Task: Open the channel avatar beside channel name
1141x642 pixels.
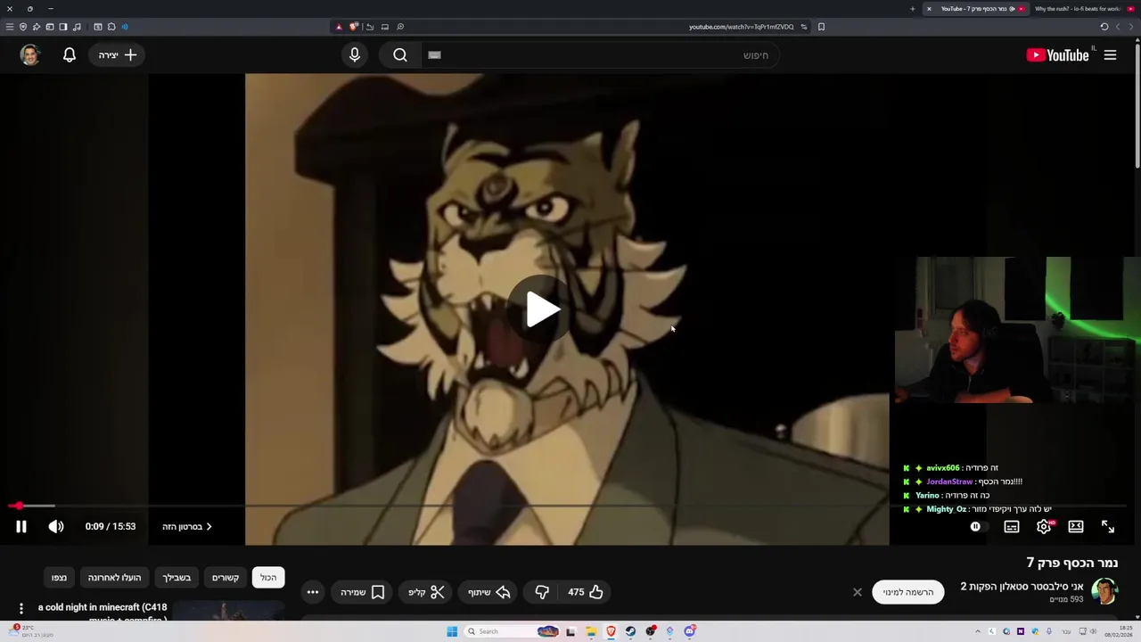Action: (x=1104, y=592)
